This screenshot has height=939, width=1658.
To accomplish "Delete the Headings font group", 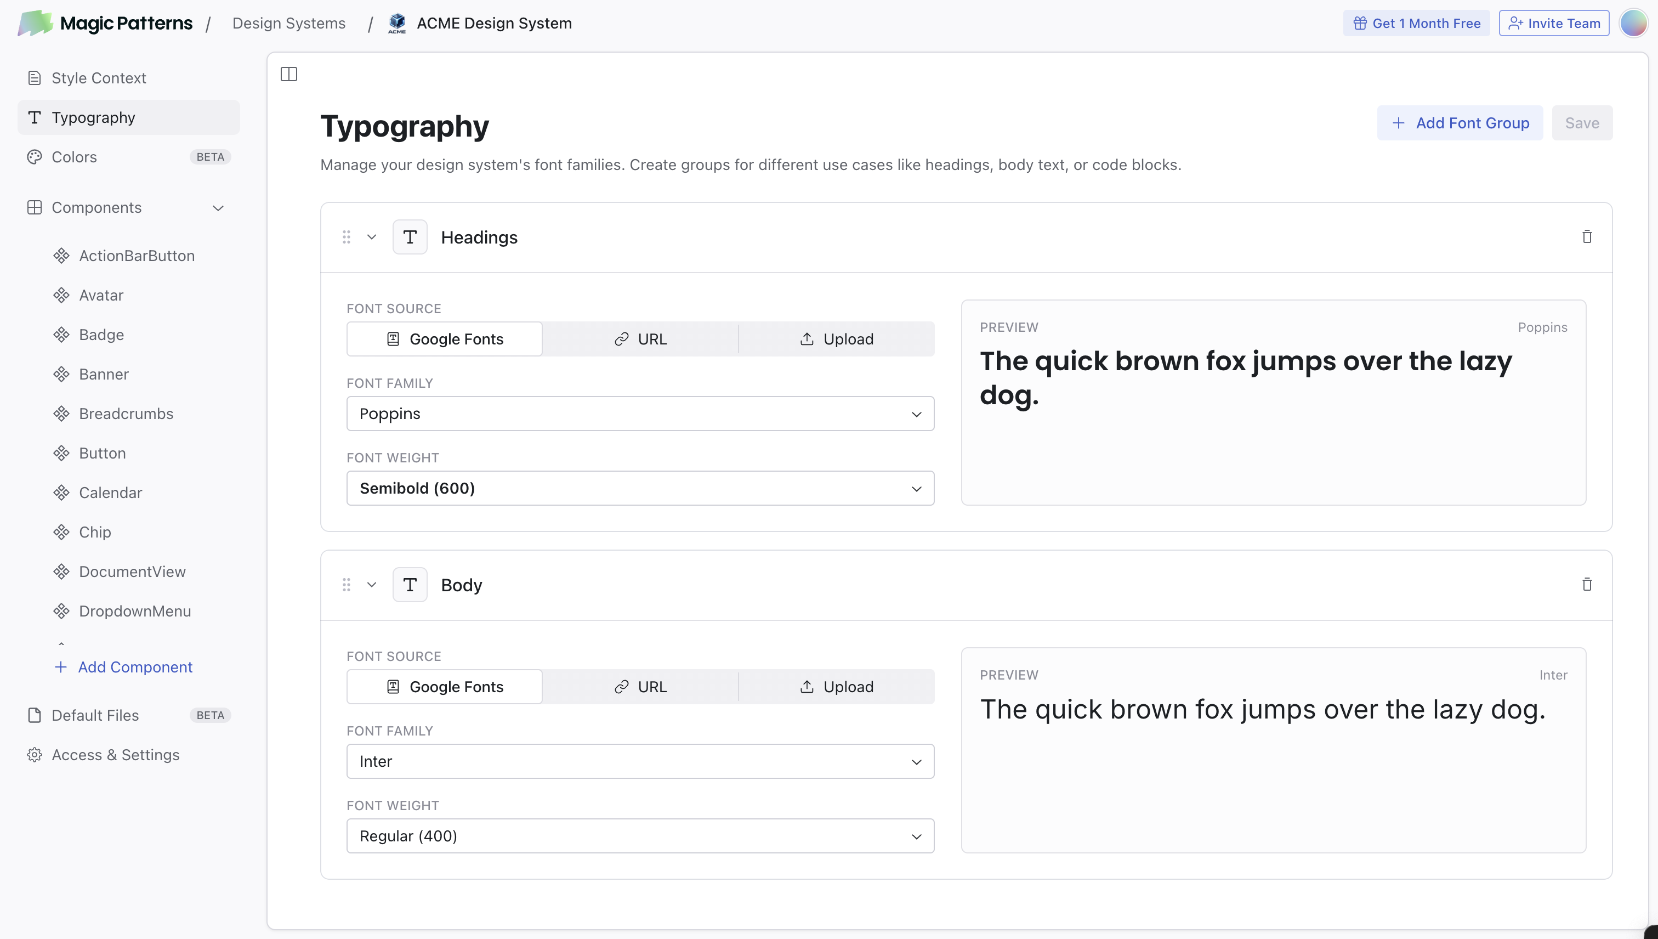I will [1586, 237].
